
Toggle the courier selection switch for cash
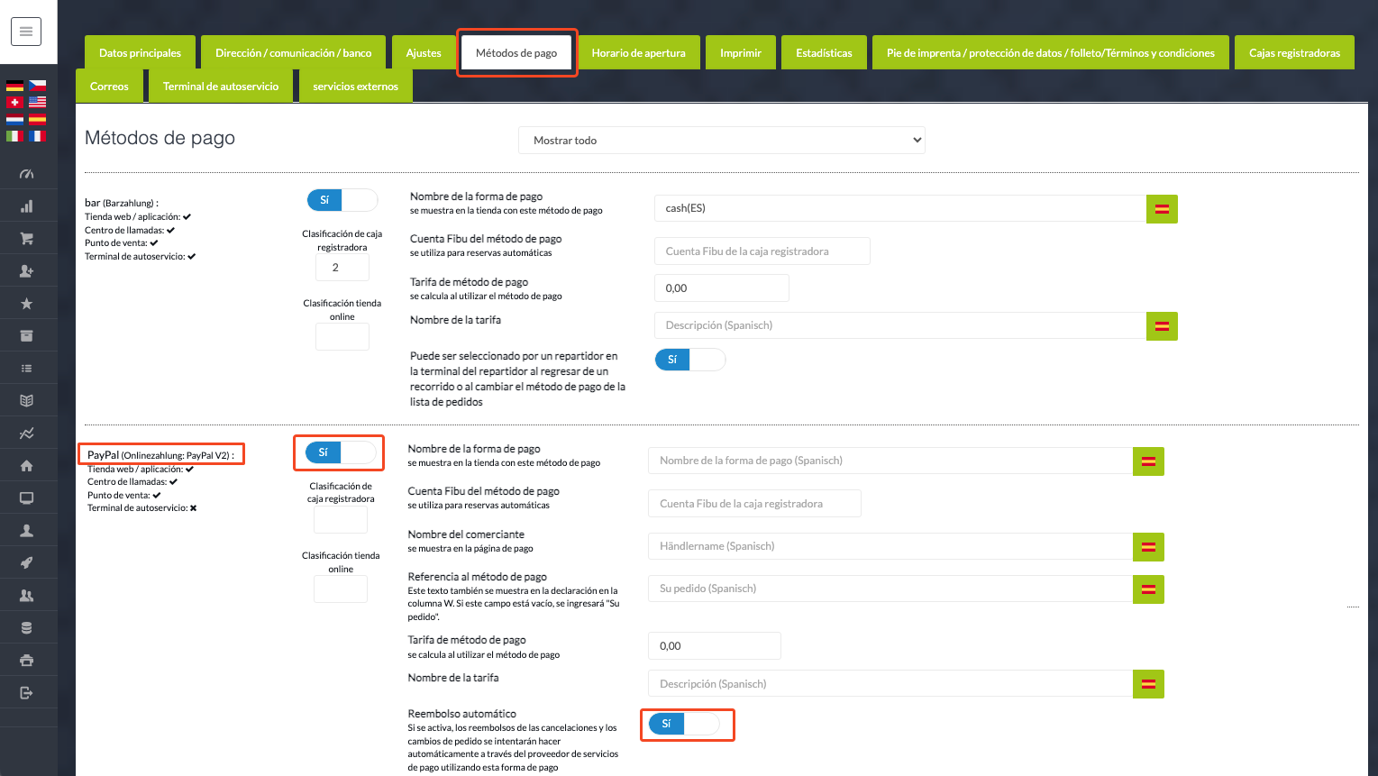point(689,360)
